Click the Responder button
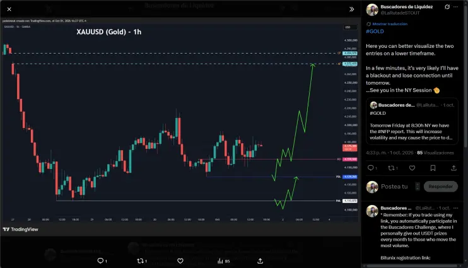This screenshot has height=268, width=468. (440, 187)
